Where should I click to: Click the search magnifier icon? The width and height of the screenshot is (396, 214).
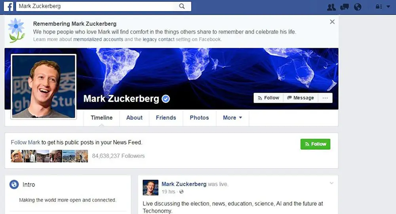tap(182, 6)
